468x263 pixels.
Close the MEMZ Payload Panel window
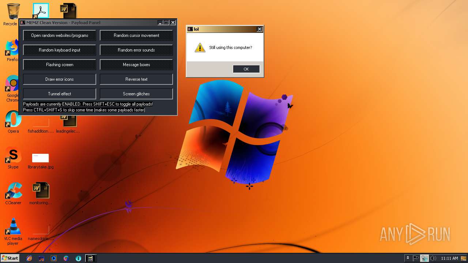click(x=173, y=23)
